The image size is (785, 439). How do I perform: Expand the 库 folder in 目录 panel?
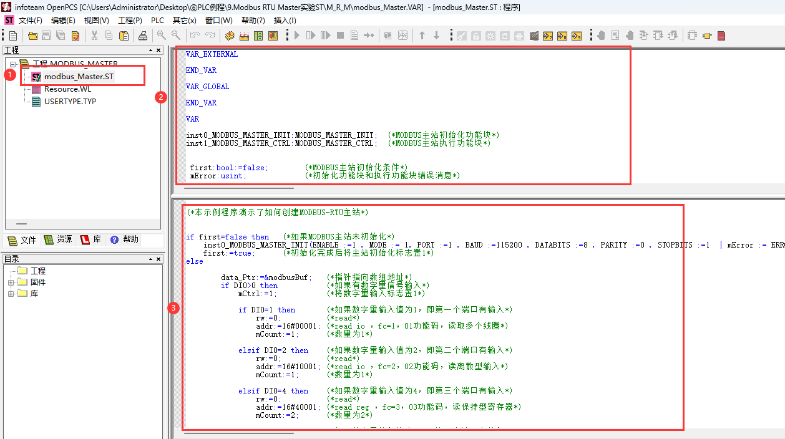point(11,294)
